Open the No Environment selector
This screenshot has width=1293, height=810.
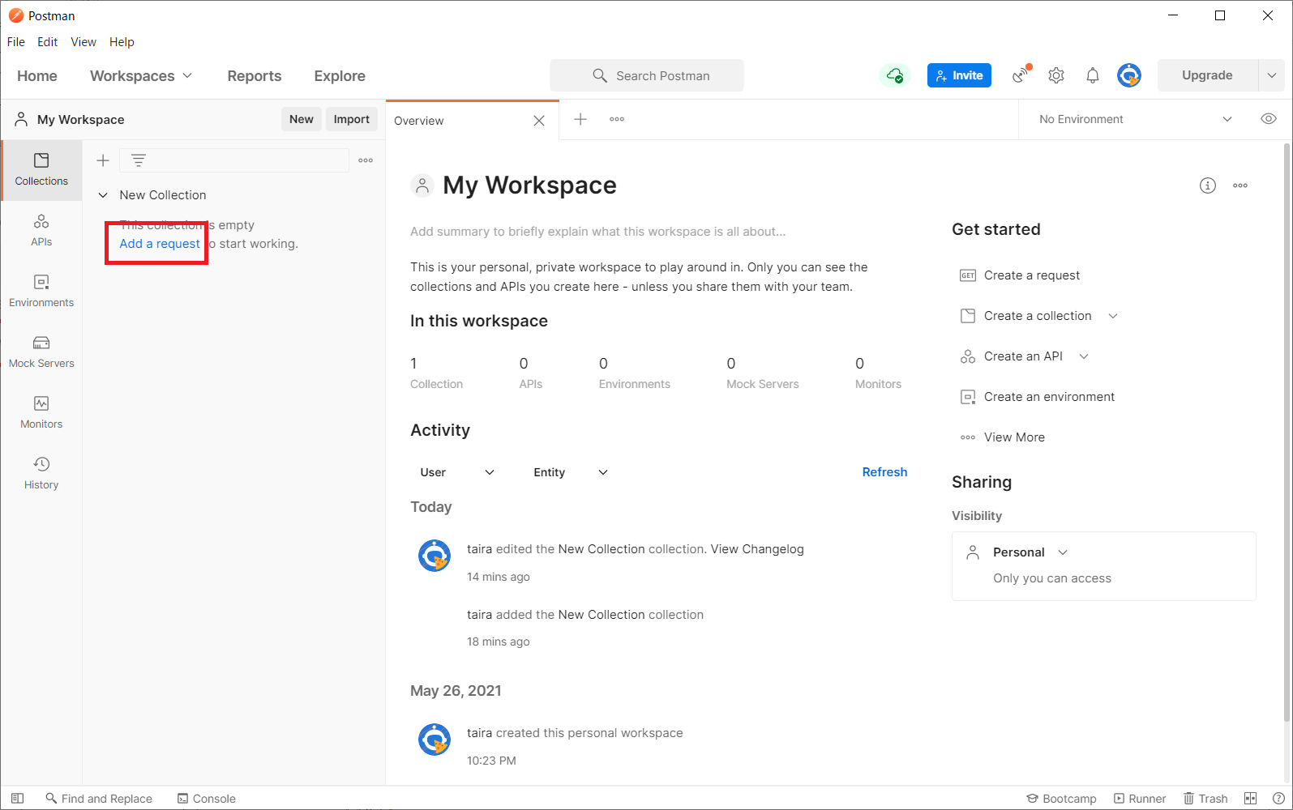[1135, 119]
